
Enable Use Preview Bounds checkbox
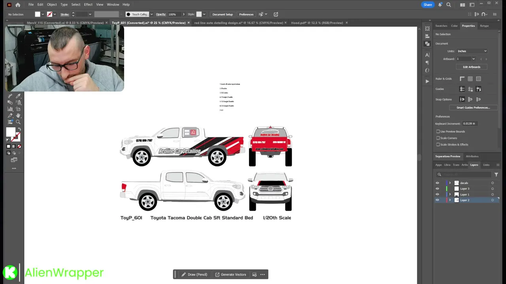[x=438, y=131]
